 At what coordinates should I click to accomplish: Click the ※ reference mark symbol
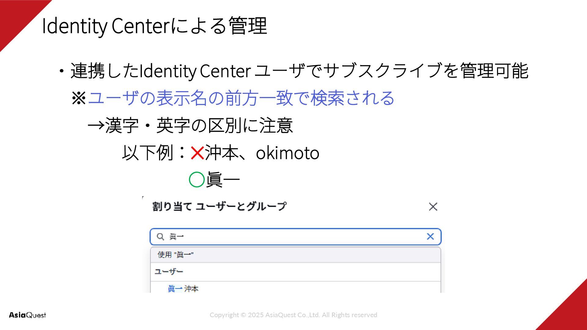point(79,98)
